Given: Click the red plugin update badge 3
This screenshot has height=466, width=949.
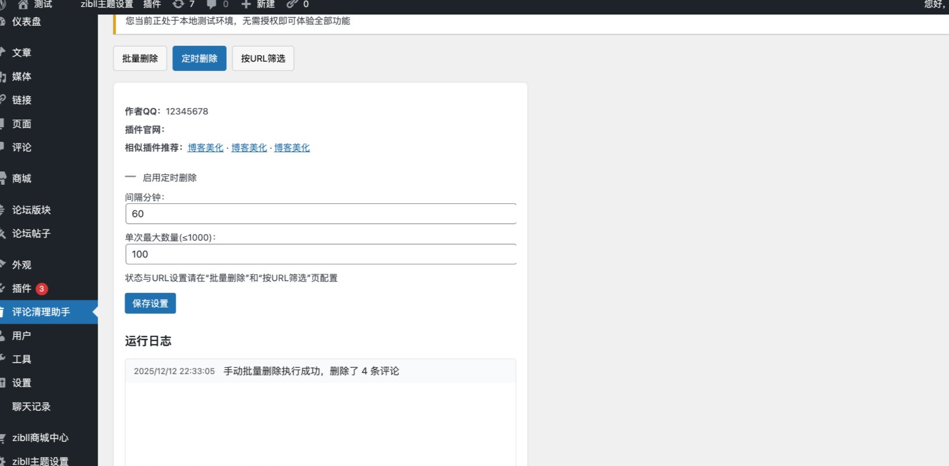Looking at the screenshot, I should tap(42, 289).
